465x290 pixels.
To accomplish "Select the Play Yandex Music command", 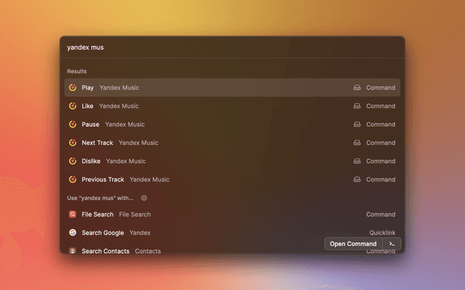I will pyautogui.click(x=232, y=88).
